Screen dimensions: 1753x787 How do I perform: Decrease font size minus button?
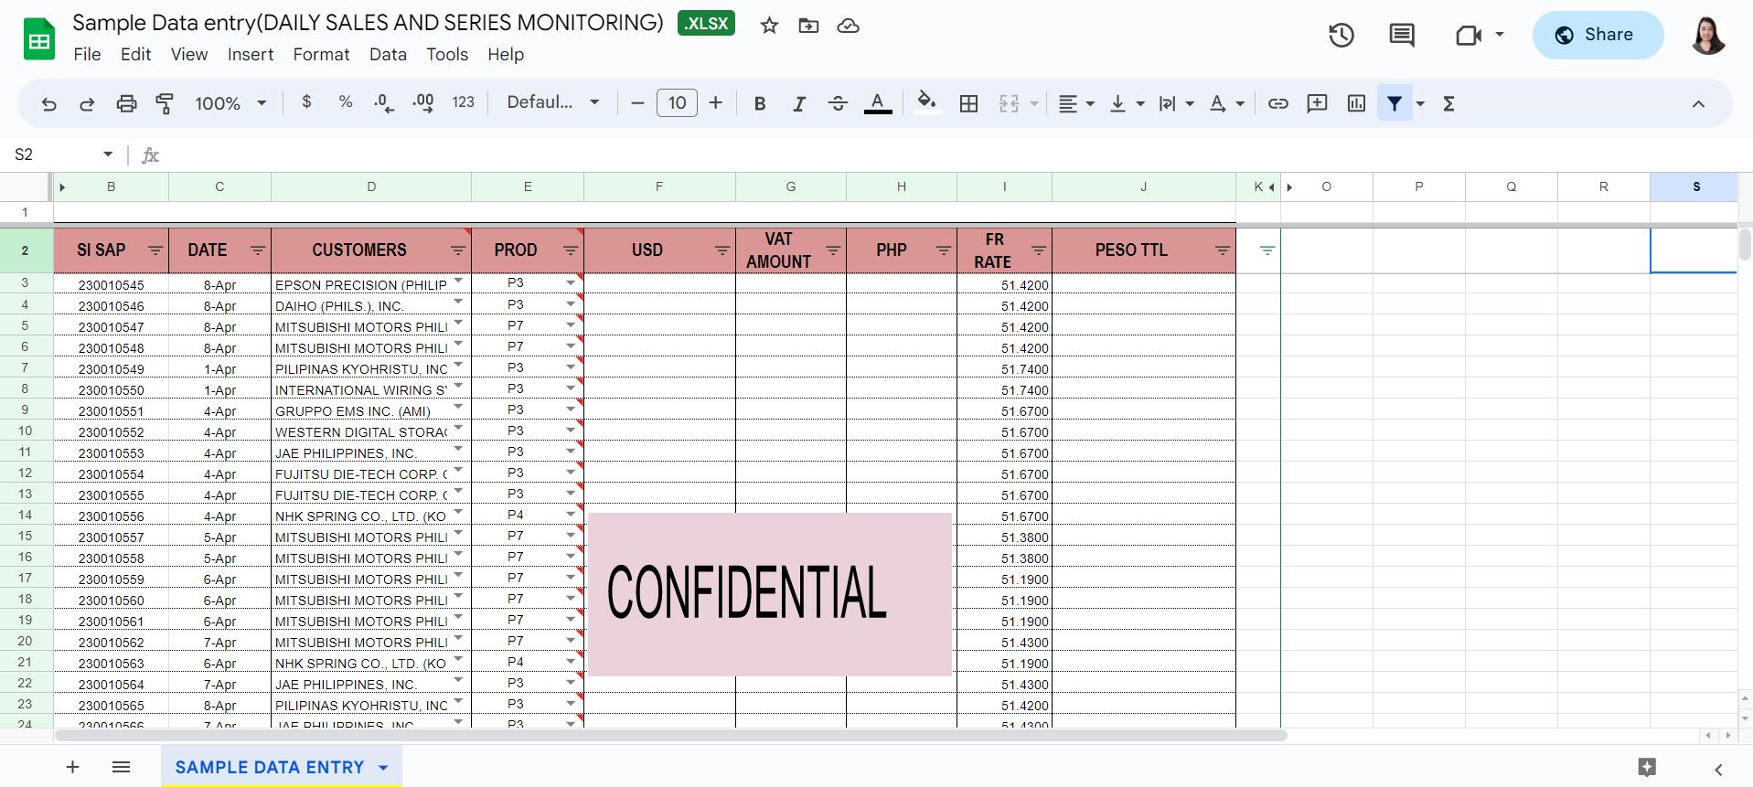coord(637,104)
